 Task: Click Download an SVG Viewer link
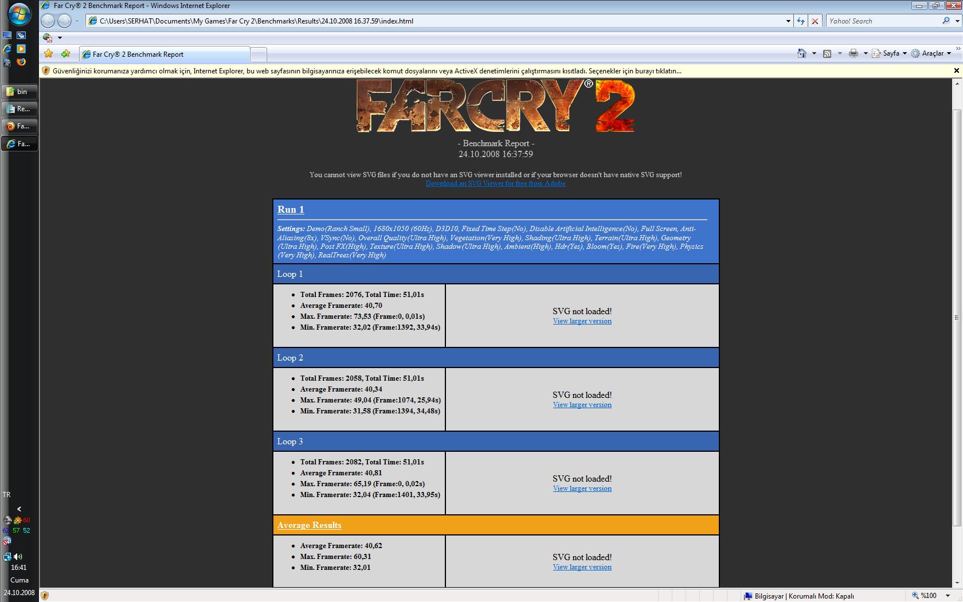(x=495, y=183)
